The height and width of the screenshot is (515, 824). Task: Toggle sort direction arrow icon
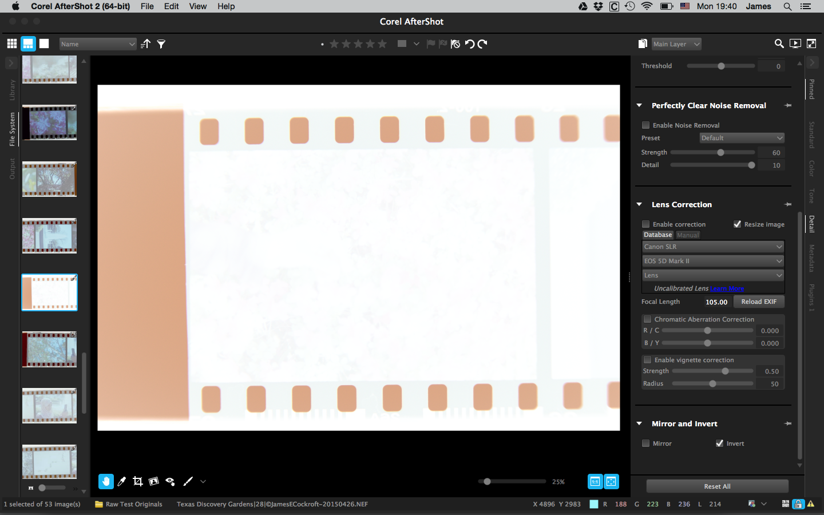[x=146, y=43]
